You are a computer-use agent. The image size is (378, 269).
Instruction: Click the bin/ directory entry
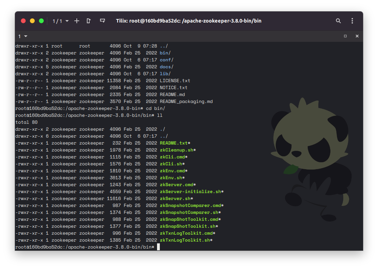click(x=165, y=53)
